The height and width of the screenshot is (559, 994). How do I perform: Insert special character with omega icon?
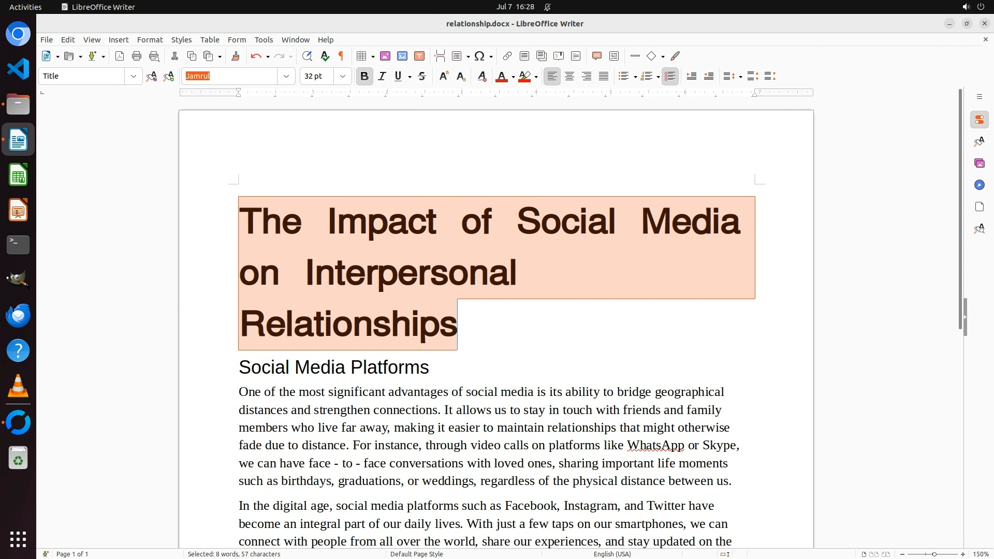click(x=479, y=56)
